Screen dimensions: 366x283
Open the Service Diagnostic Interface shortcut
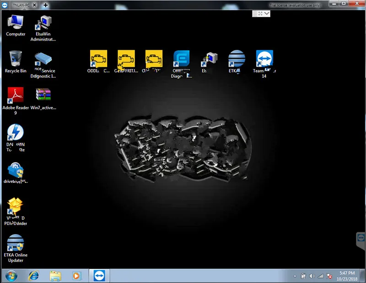pyautogui.click(x=43, y=65)
